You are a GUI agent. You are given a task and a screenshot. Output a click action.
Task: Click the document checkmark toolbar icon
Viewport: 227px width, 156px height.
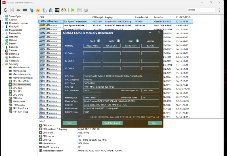point(86,10)
